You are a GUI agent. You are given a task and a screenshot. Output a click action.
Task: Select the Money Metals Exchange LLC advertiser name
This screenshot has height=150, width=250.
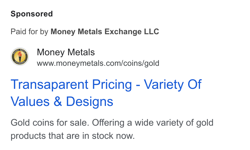(x=105, y=31)
